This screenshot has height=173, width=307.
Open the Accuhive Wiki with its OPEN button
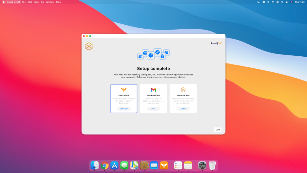point(183,109)
